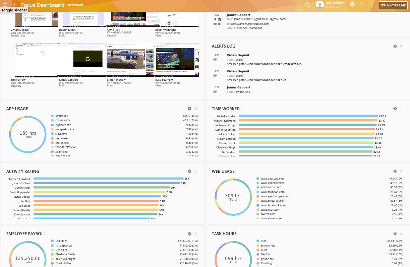This screenshot has width=410, height=267.
Task: Click explorer.exe legend entry
Action: point(63,125)
